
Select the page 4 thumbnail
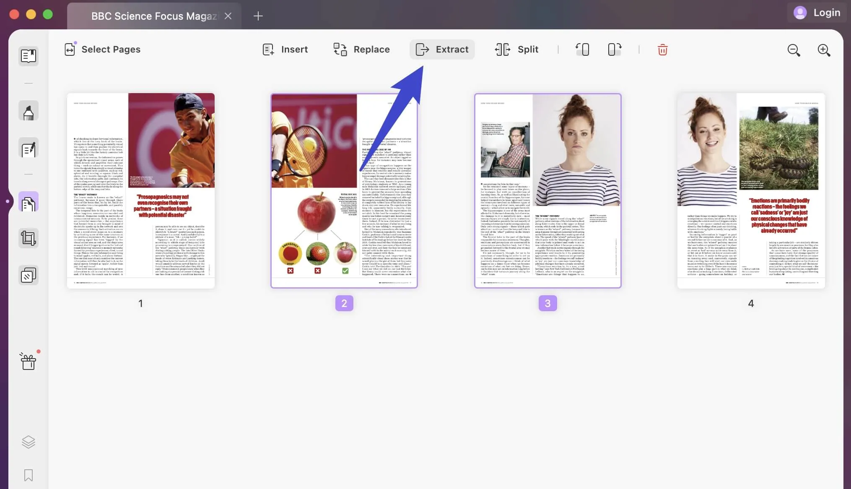(751, 191)
